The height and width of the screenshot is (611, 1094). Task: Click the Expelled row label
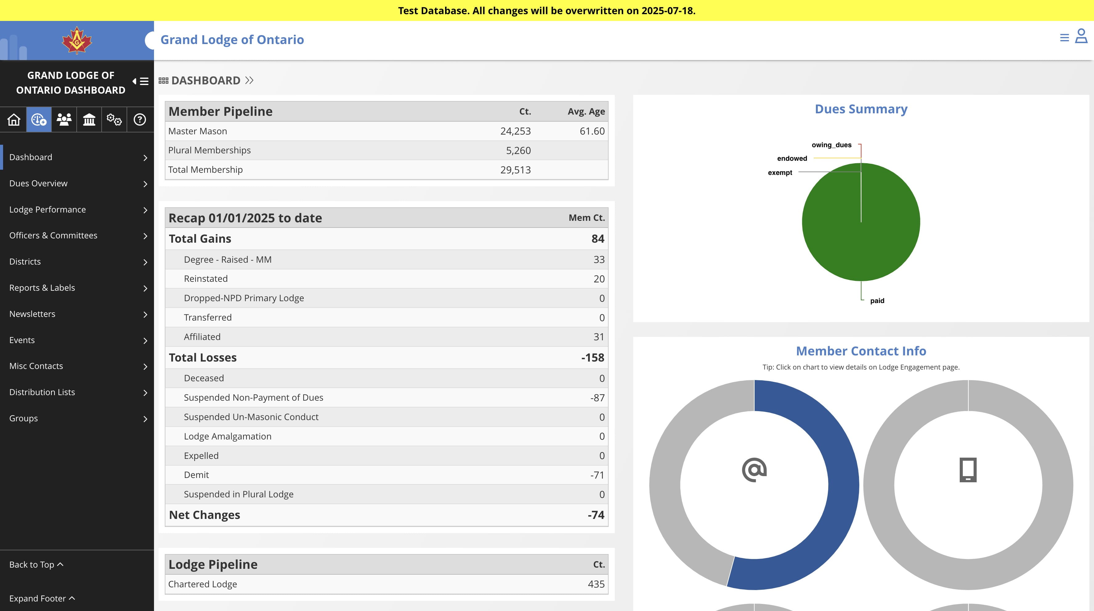pyautogui.click(x=201, y=456)
